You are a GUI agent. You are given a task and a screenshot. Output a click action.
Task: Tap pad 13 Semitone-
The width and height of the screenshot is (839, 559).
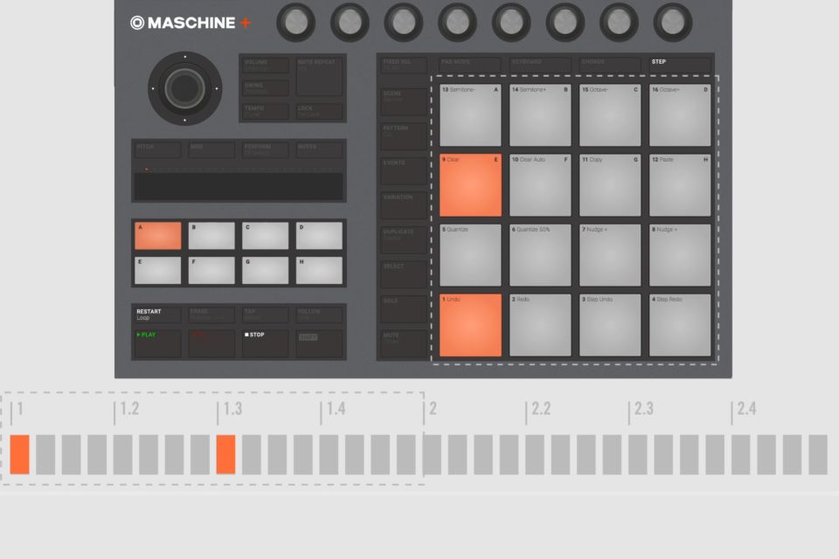(470, 115)
